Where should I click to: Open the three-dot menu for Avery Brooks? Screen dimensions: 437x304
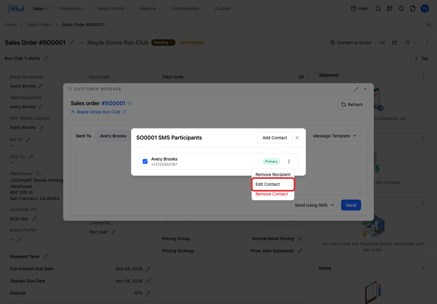pos(289,161)
